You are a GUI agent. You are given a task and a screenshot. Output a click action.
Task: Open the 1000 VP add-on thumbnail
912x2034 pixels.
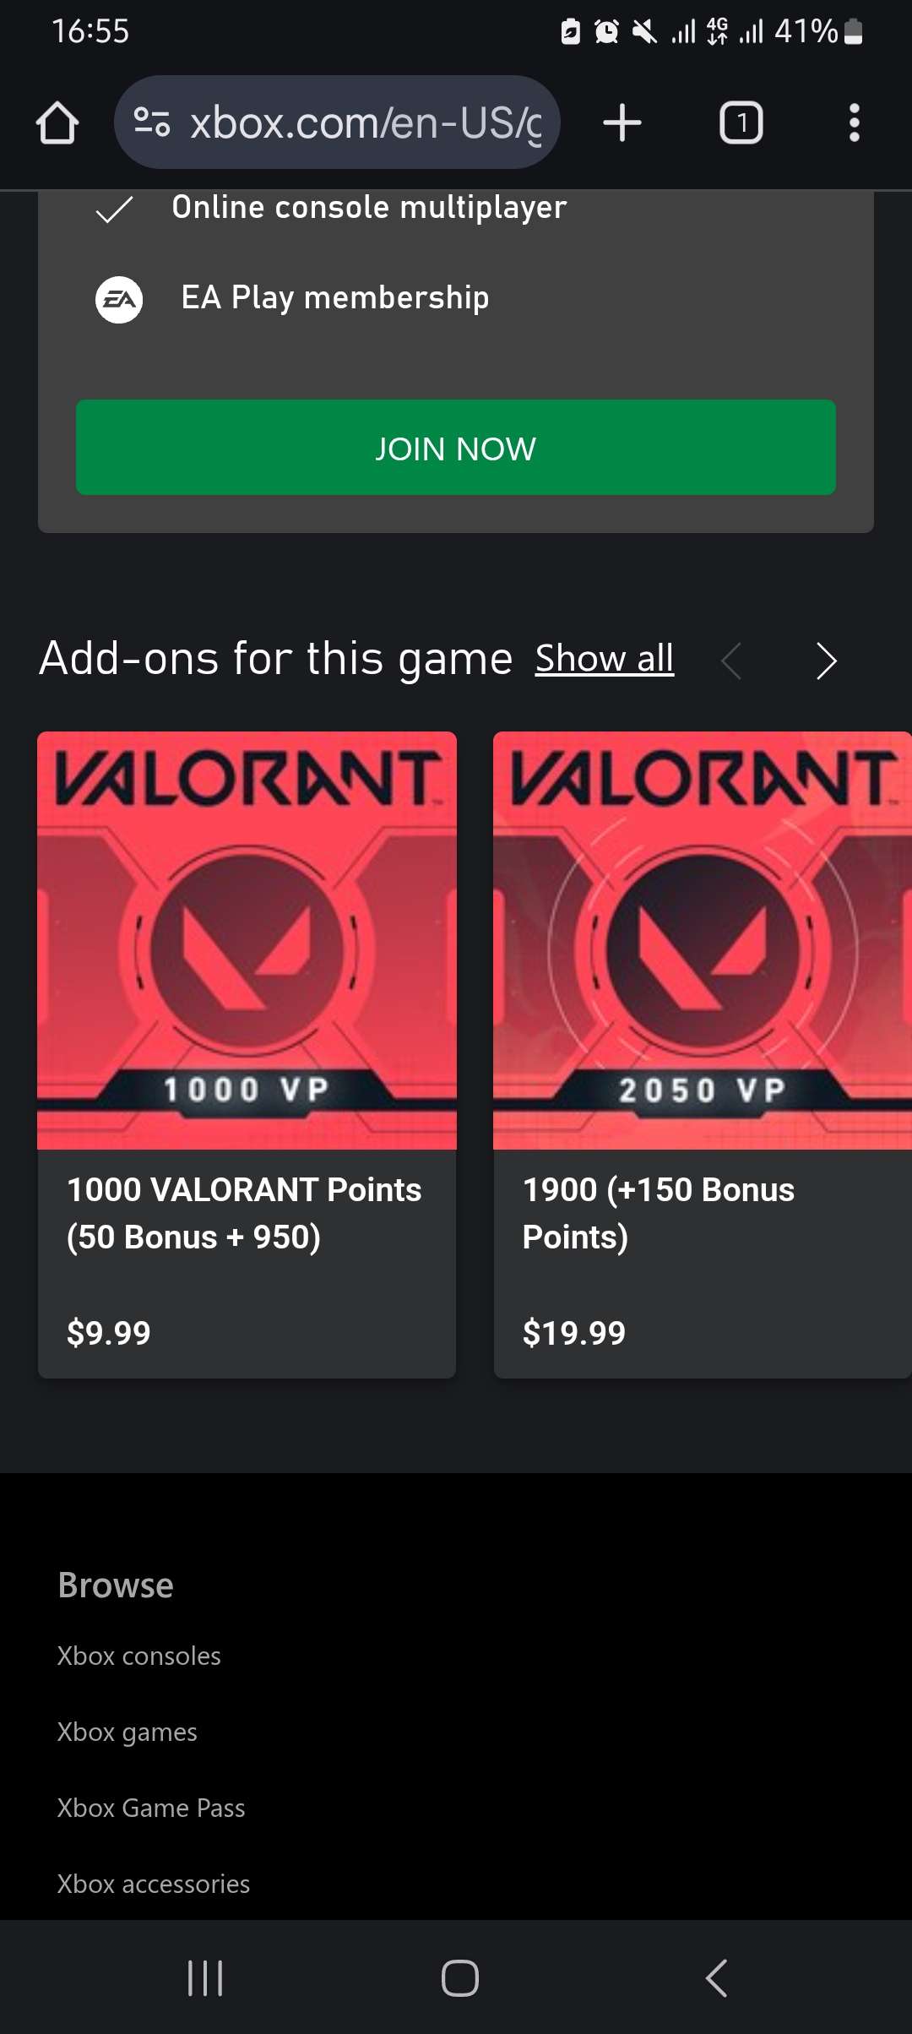pos(247,940)
